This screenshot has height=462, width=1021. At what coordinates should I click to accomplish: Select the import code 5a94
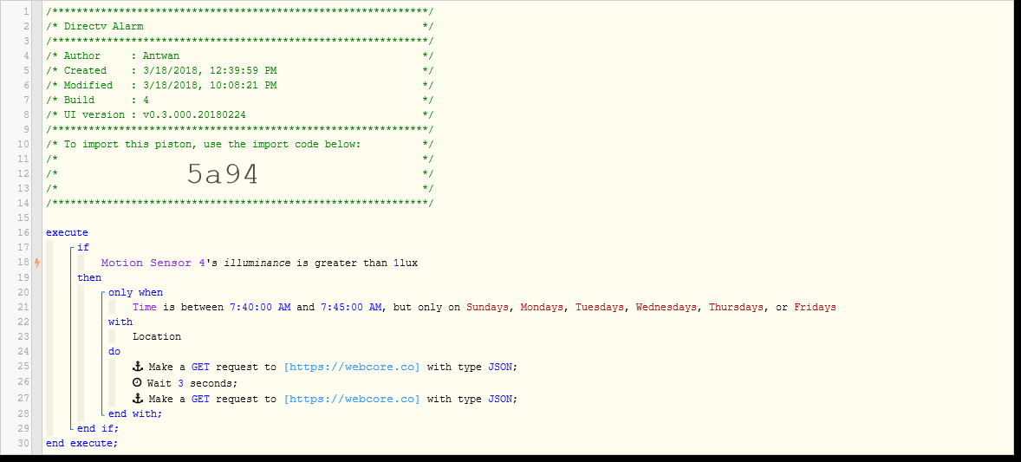pos(223,174)
